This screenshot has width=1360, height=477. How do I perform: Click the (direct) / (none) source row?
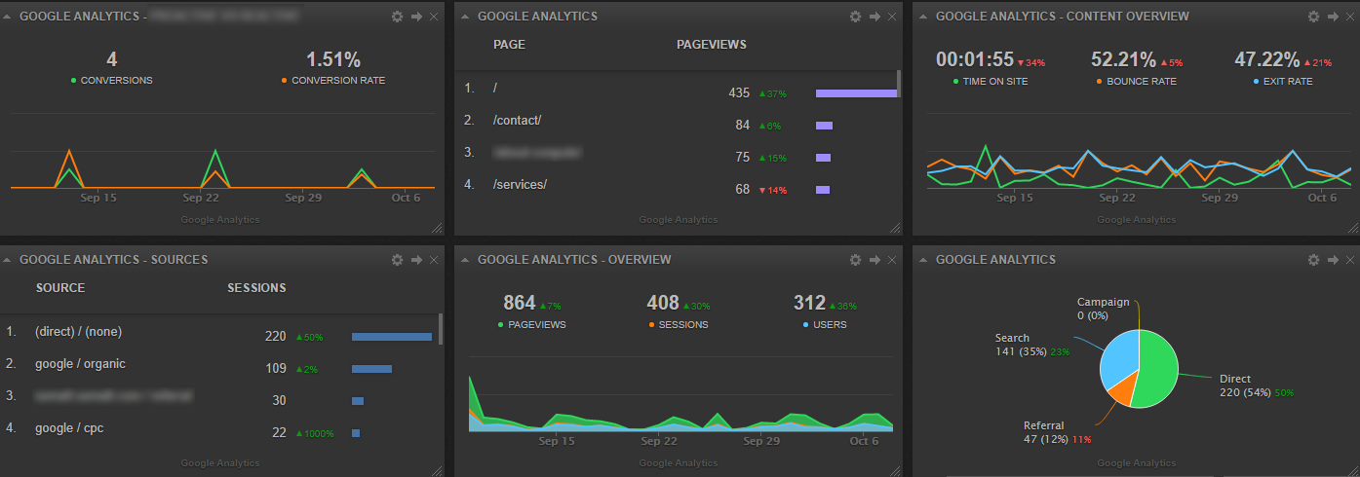tap(220, 336)
